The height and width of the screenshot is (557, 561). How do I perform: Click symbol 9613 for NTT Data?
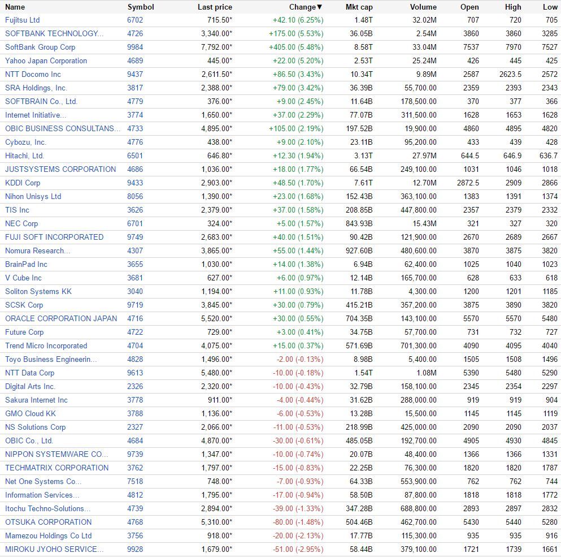click(x=135, y=373)
